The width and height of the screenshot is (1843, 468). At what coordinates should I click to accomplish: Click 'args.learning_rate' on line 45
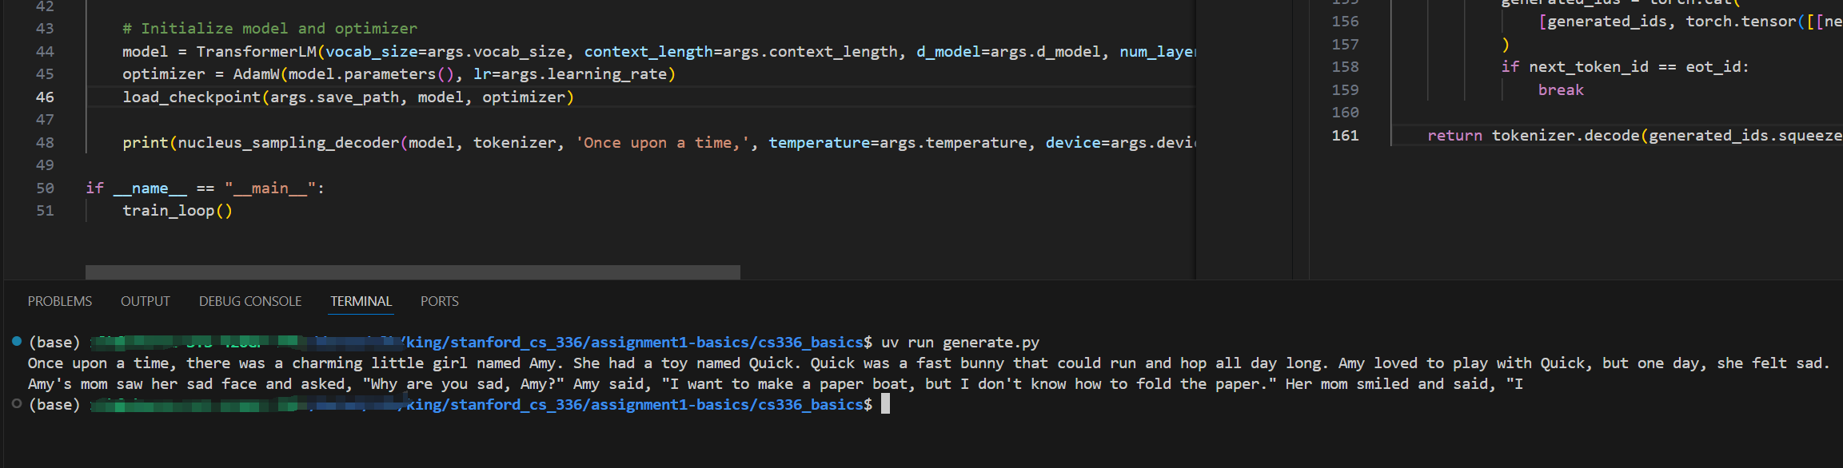click(584, 73)
